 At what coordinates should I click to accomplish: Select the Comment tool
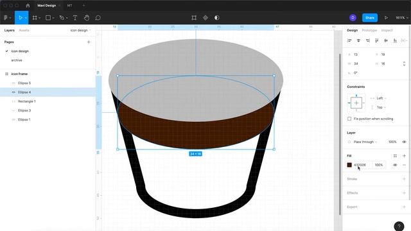coord(98,18)
